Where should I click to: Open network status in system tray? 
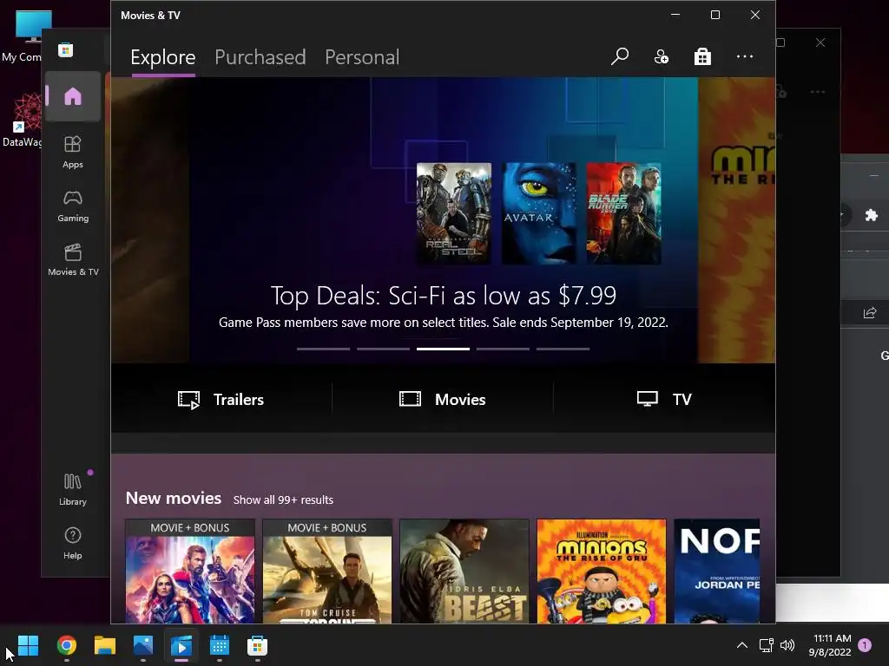(766, 645)
